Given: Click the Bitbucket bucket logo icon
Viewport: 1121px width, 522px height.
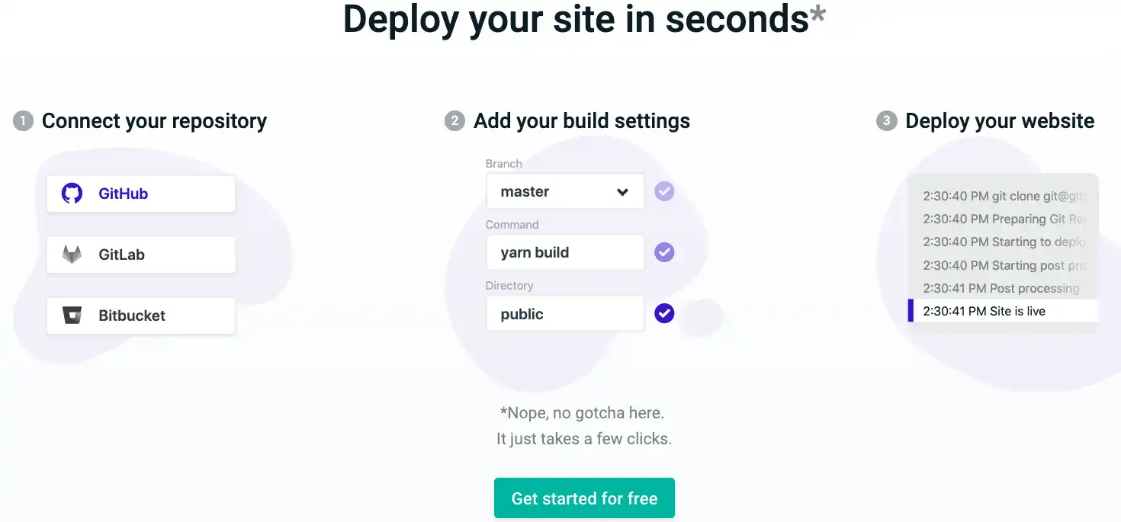Looking at the screenshot, I should click(72, 315).
